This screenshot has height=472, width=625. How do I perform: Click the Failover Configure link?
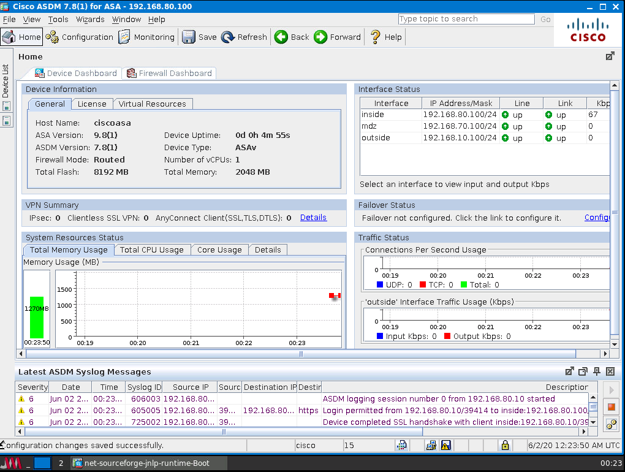597,217
